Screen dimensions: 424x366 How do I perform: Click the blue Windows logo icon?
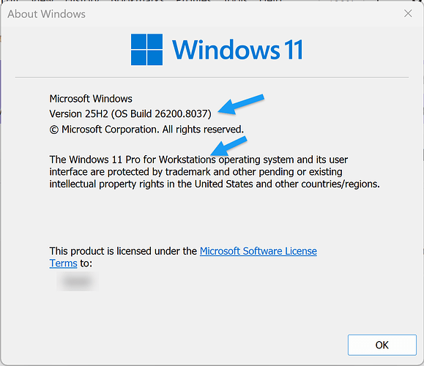click(x=147, y=50)
